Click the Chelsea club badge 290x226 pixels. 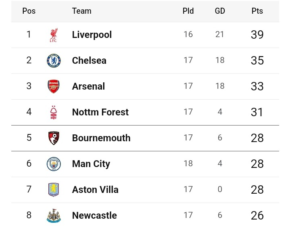pyautogui.click(x=54, y=61)
